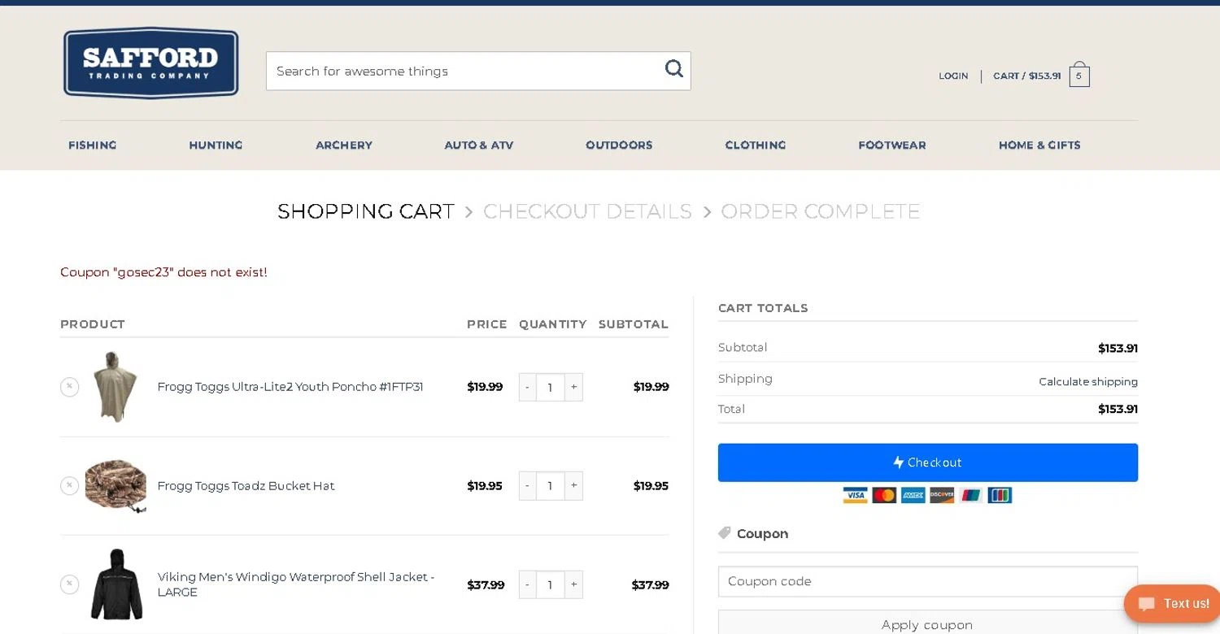
Task: Click the $37.99 subtotal for Windigo Jacket
Action: pos(650,584)
